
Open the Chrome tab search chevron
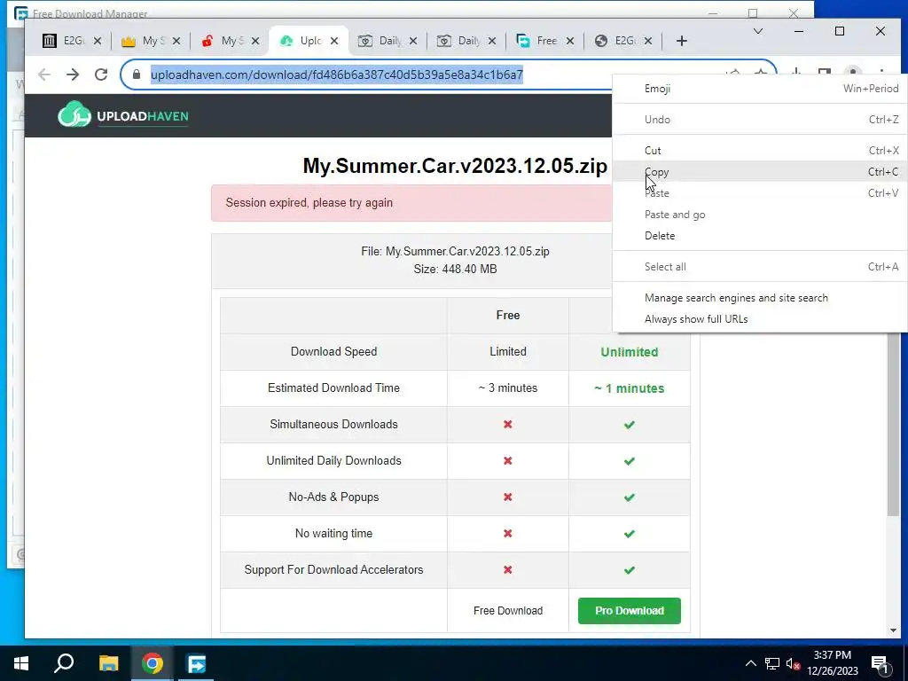point(757,31)
